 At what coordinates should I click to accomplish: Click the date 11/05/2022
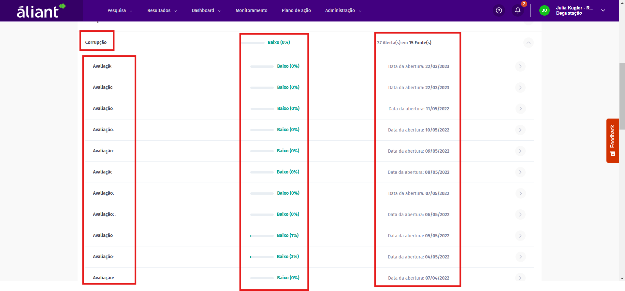(x=437, y=109)
